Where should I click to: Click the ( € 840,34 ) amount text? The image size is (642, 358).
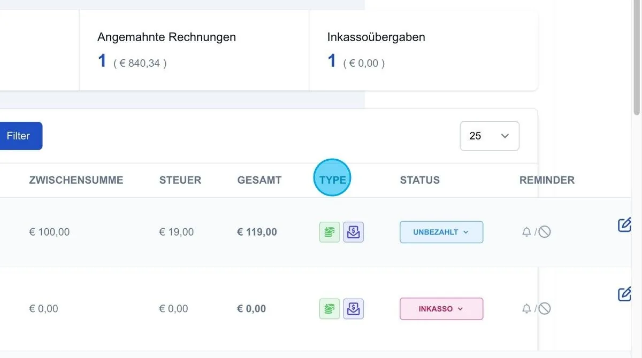[140, 63]
